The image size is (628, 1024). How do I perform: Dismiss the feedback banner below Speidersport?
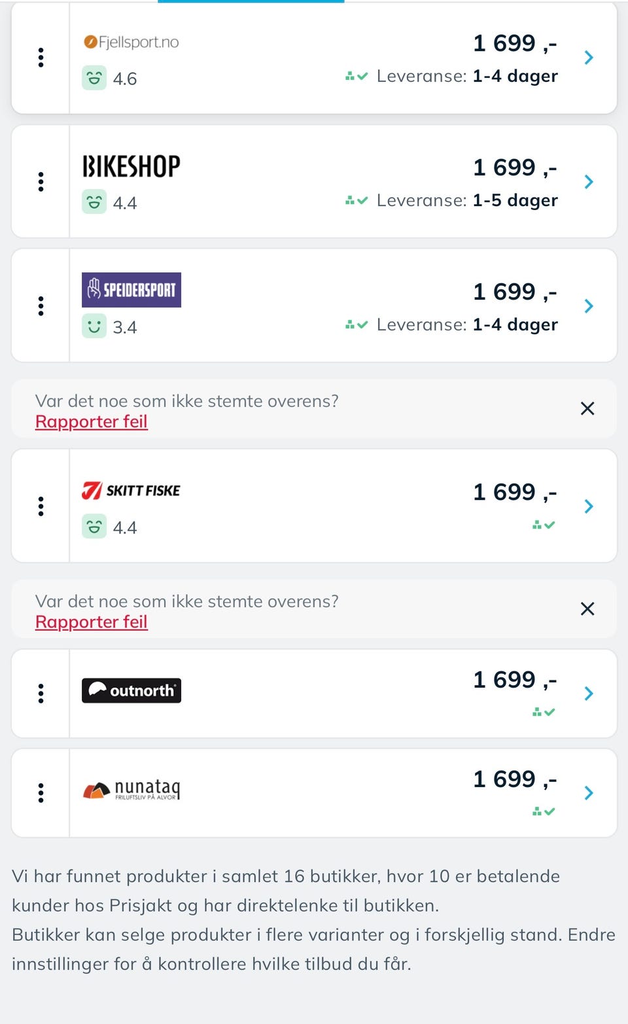[x=587, y=409]
